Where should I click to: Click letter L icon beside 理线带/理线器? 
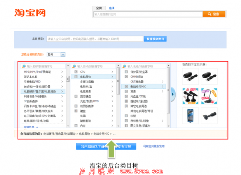(126, 101)
